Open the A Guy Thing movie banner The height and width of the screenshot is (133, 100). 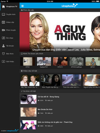(60, 32)
